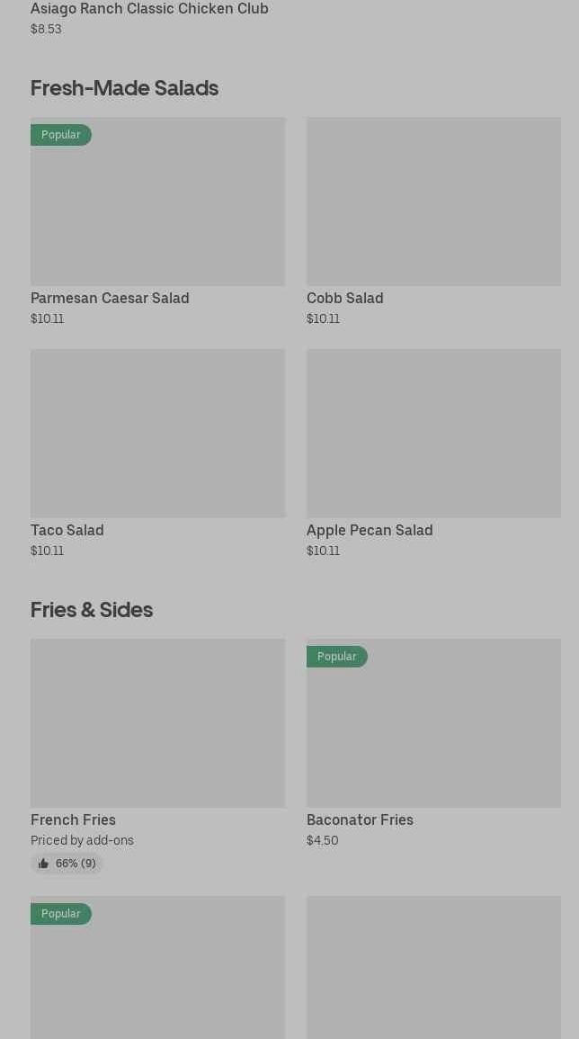The image size is (579, 1039).
Task: Click the Cobb Salad item name
Action: click(x=344, y=298)
